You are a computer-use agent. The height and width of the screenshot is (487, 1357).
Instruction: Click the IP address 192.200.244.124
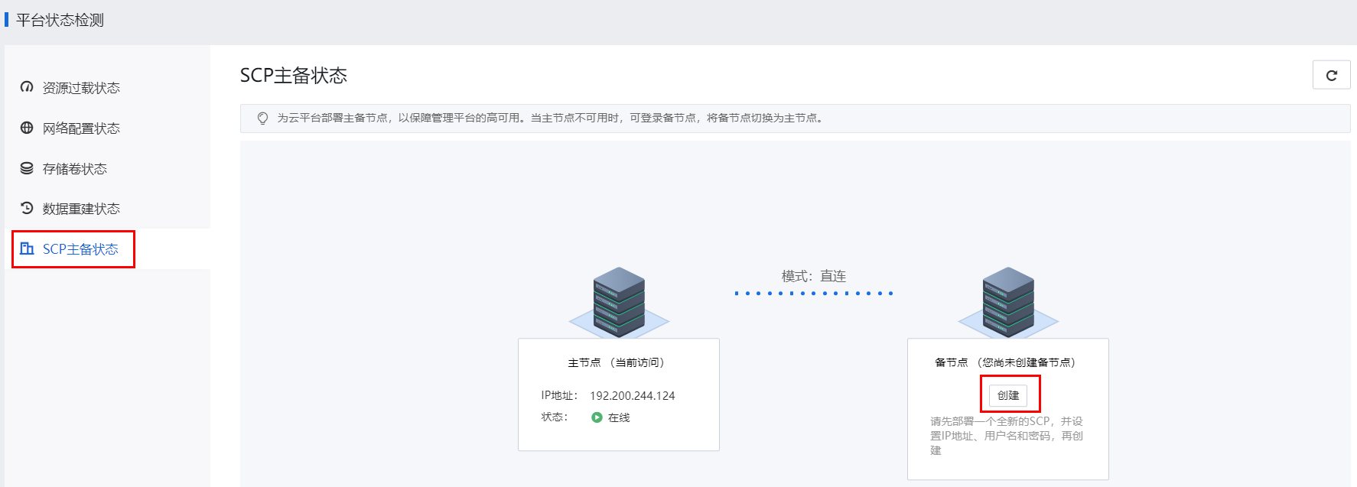(633, 396)
